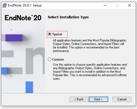Click the Custom option description paragraph
Image resolution: width=137 pixels, height=109 pixels.
pos(90,72)
